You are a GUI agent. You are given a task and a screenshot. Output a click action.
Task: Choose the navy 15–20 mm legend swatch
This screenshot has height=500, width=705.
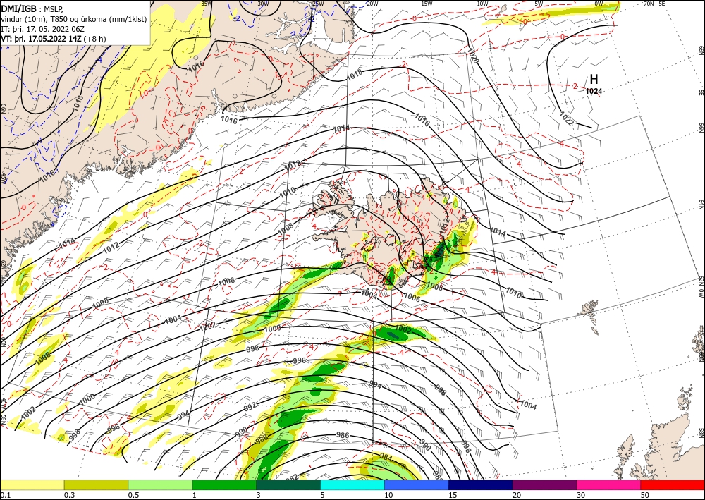481,484
